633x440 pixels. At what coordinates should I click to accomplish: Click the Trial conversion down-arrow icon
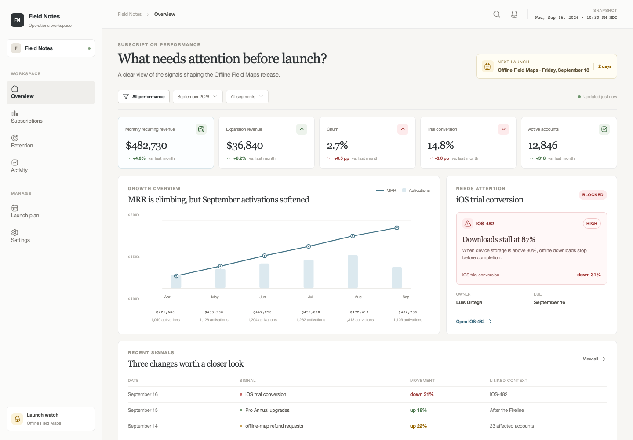pyautogui.click(x=503, y=129)
